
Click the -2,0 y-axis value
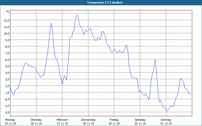point(7,112)
